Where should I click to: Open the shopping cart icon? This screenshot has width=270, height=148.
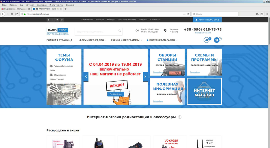[x=217, y=40]
